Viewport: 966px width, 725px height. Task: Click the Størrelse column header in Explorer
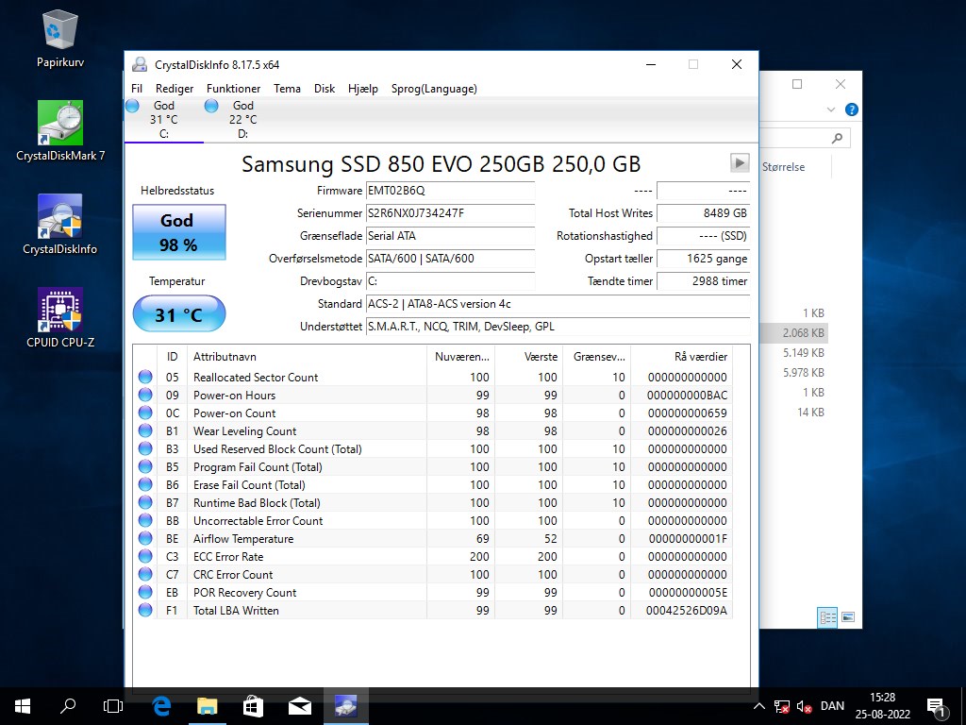click(783, 167)
